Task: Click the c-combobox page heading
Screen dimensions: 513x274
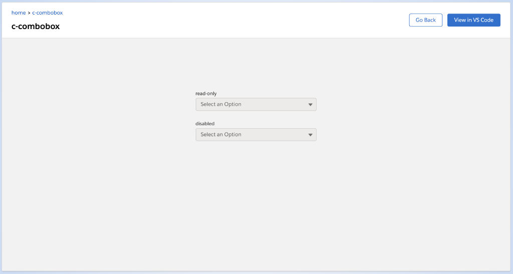Action: (36, 27)
